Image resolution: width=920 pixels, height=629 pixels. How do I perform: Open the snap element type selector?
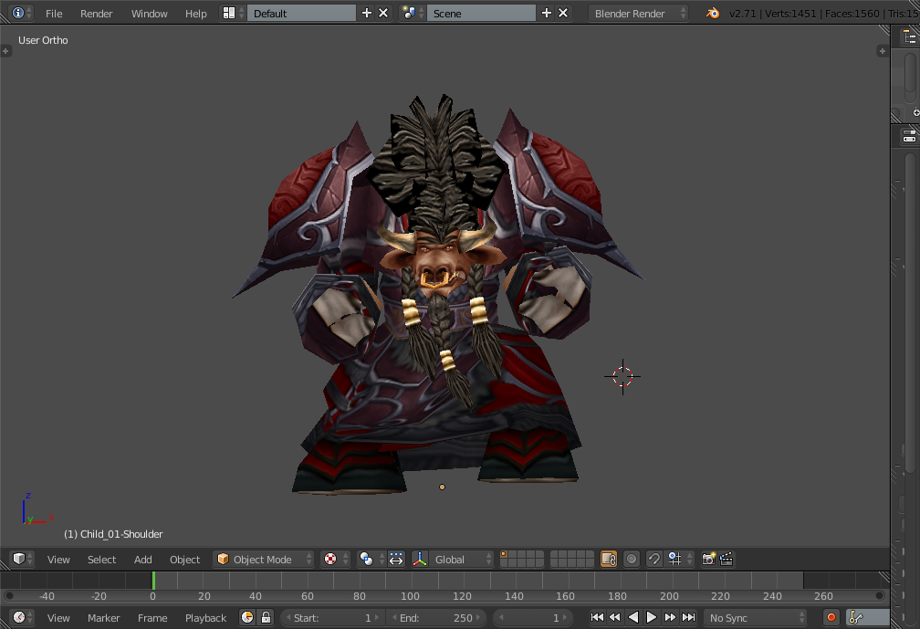pos(679,560)
